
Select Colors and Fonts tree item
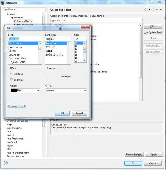coord(23,21)
